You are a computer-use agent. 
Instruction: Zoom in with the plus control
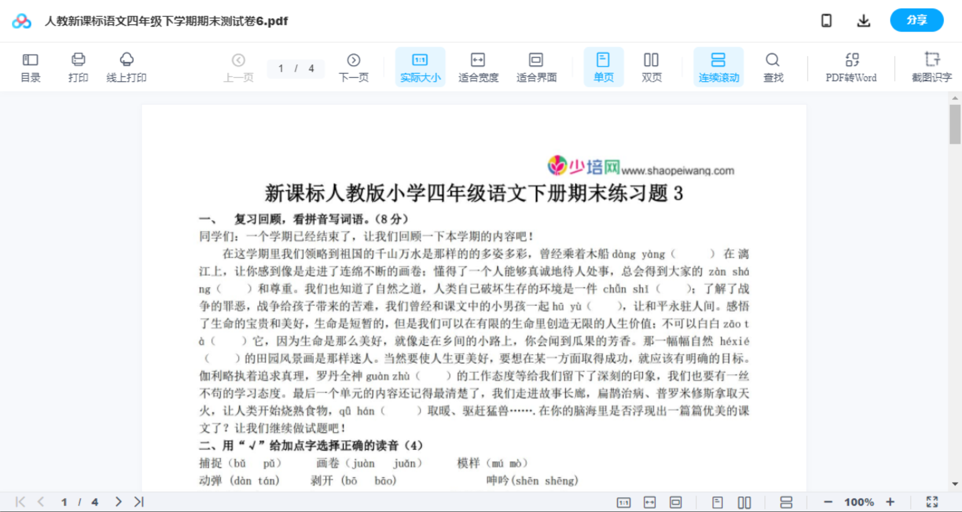tap(890, 501)
